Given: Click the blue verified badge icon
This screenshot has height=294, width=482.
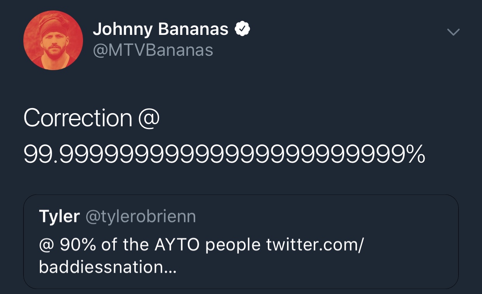Looking at the screenshot, I should [243, 29].
